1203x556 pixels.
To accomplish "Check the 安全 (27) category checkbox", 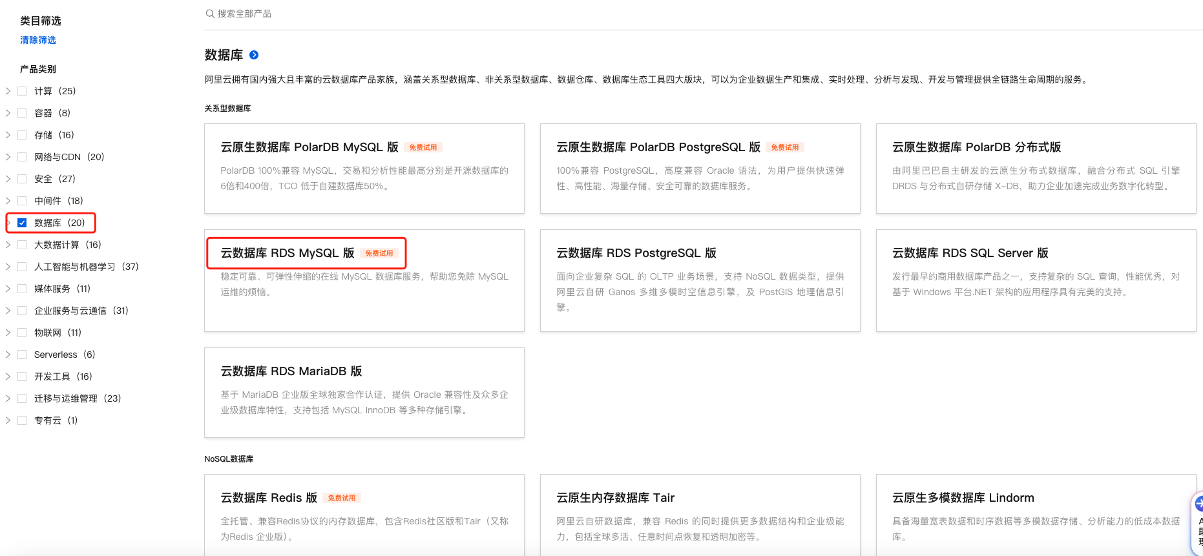I will click(x=22, y=179).
